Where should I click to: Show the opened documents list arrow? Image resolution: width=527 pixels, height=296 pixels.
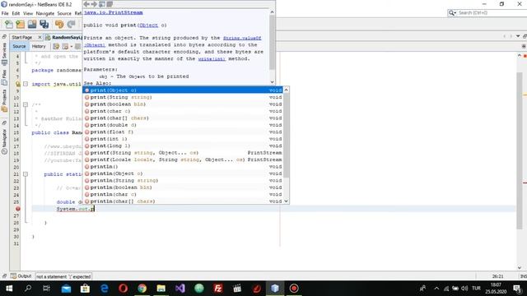(x=518, y=36)
